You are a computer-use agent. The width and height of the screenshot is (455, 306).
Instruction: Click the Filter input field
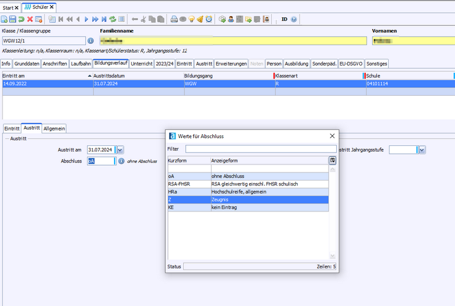point(260,149)
